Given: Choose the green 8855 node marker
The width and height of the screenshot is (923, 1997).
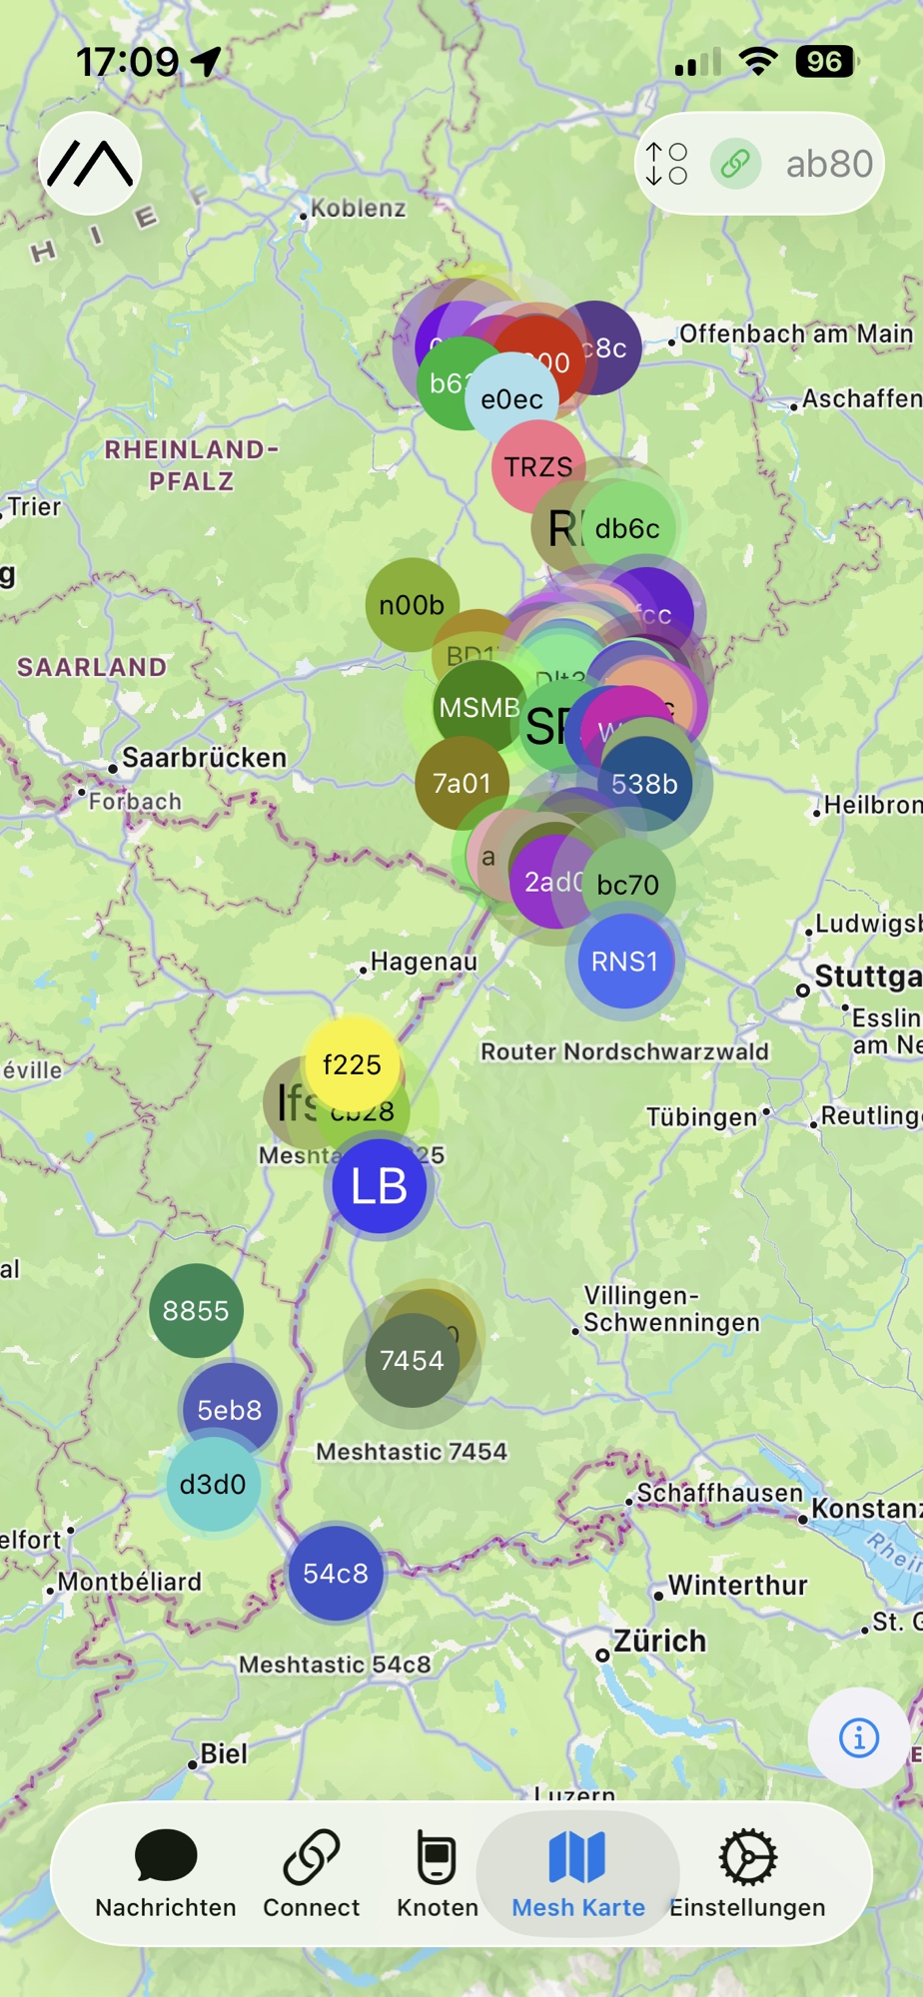Looking at the screenshot, I should coord(196,1311).
